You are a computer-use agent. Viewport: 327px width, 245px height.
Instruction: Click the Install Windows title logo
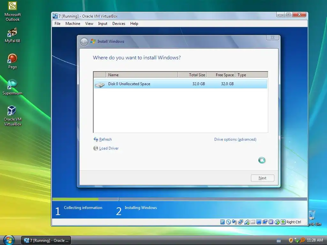pyautogui.click(x=93, y=41)
